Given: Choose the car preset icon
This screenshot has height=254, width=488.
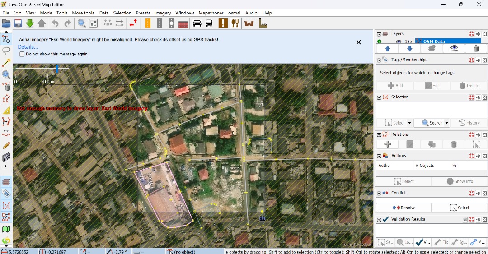Looking at the screenshot, I should (x=197, y=23).
